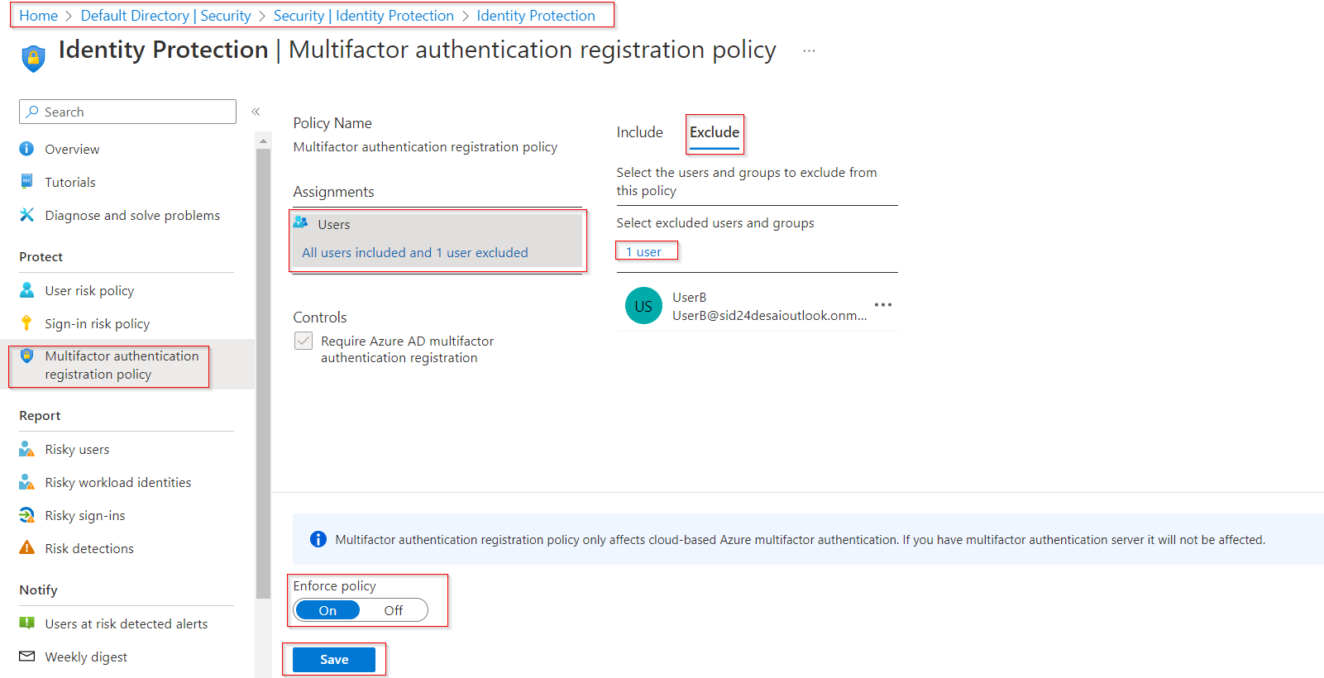Click the Save button
Viewport: 1324px width, 678px height.
[334, 659]
